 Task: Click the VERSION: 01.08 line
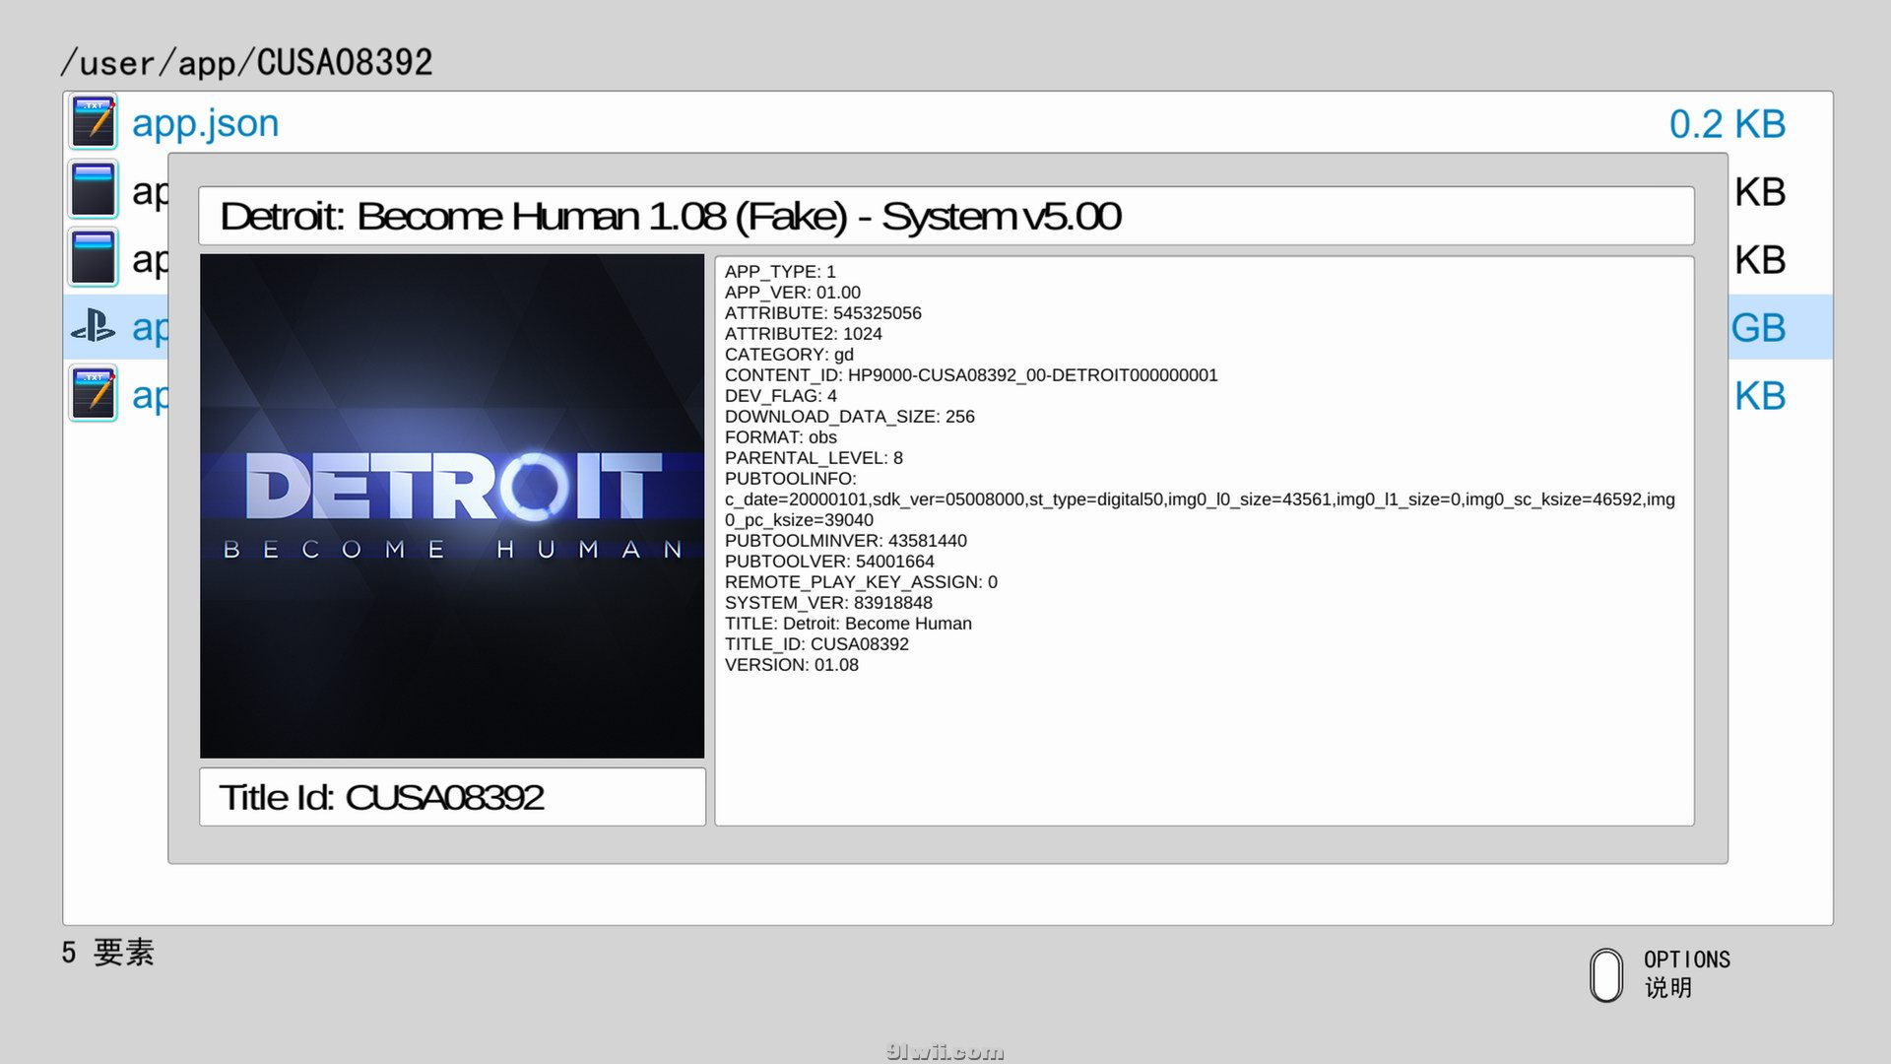pyautogui.click(x=792, y=665)
